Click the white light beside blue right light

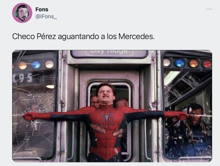167,62
